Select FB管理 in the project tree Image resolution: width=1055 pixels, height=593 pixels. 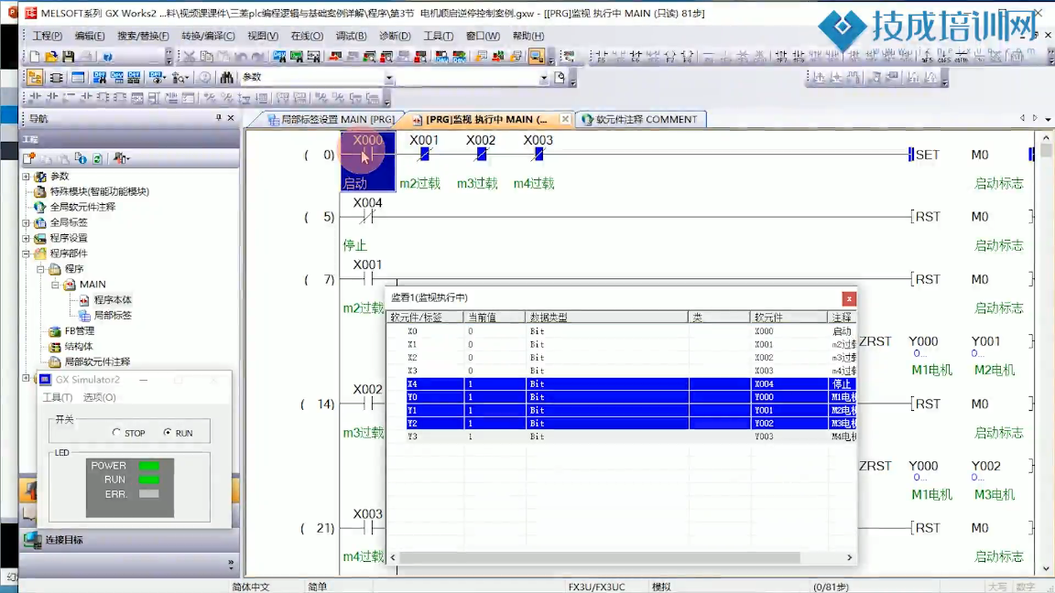coord(80,330)
